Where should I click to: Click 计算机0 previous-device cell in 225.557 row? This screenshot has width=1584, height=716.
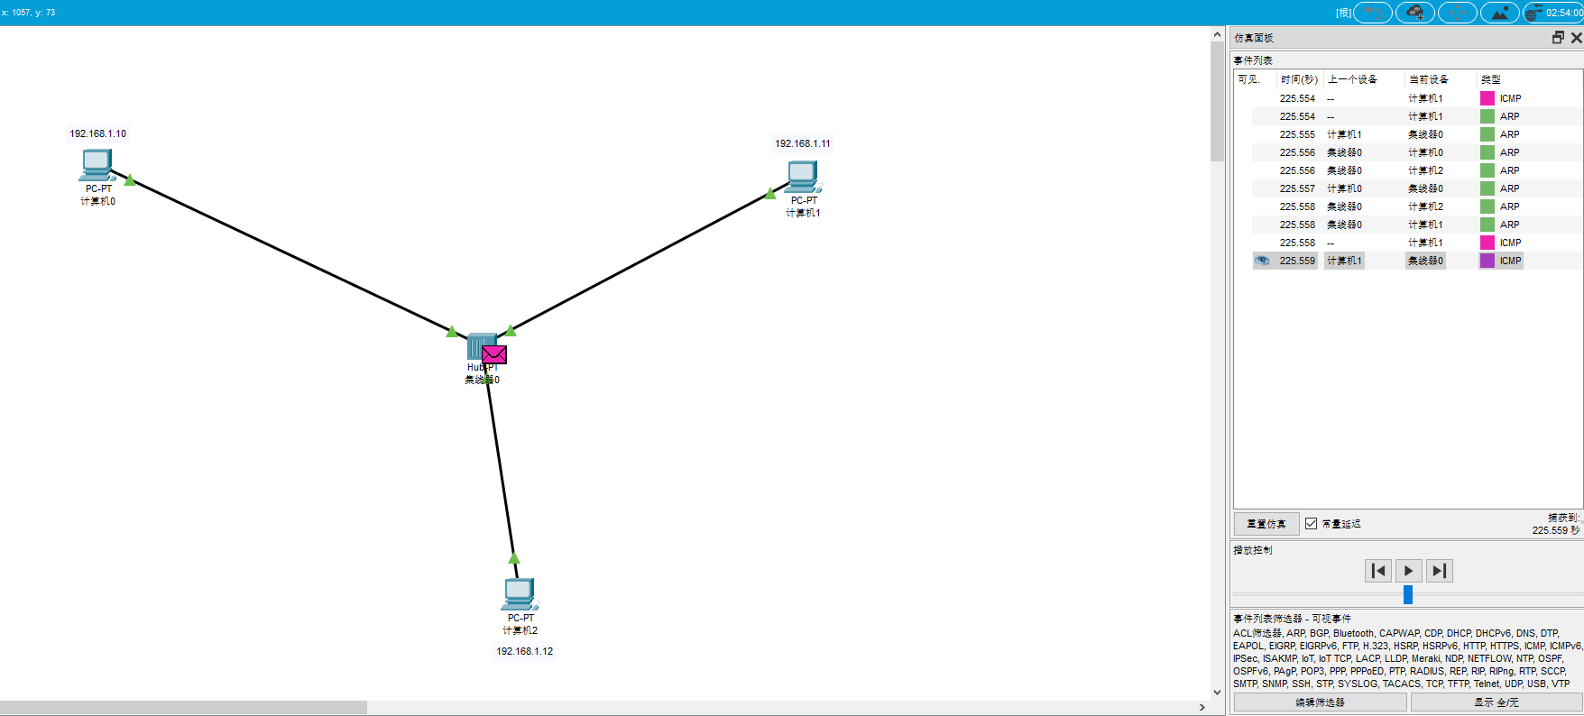[x=1344, y=188]
